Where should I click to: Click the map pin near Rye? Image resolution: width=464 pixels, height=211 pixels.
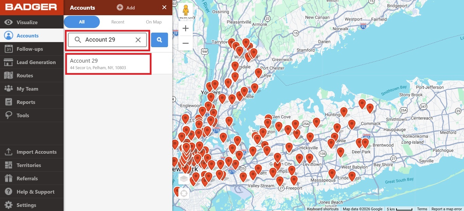click(258, 72)
